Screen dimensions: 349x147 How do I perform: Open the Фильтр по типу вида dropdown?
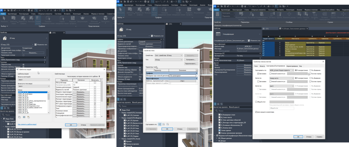coord(34,86)
